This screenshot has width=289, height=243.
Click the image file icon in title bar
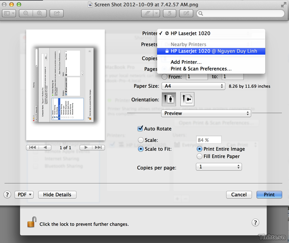[x=90, y=5]
